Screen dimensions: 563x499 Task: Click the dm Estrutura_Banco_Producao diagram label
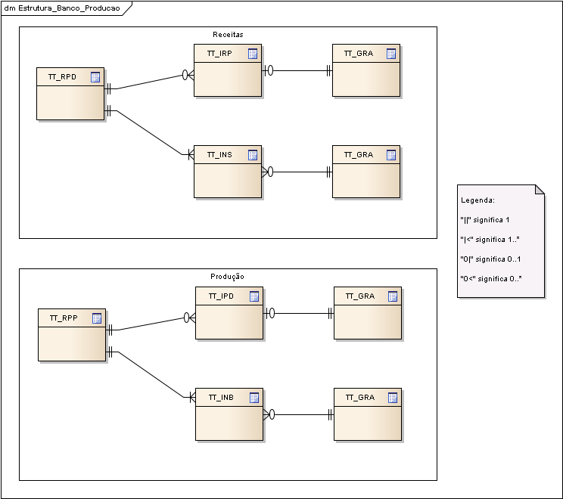tap(62, 8)
